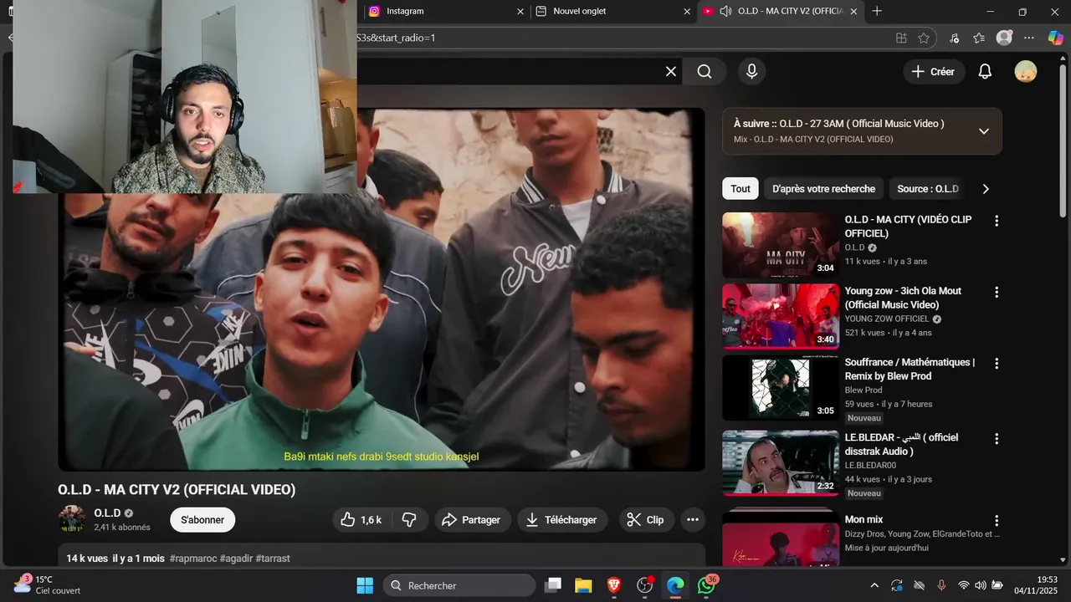This screenshot has height=602, width=1071.
Task: Open YouTube notifications bell
Action: (x=985, y=72)
